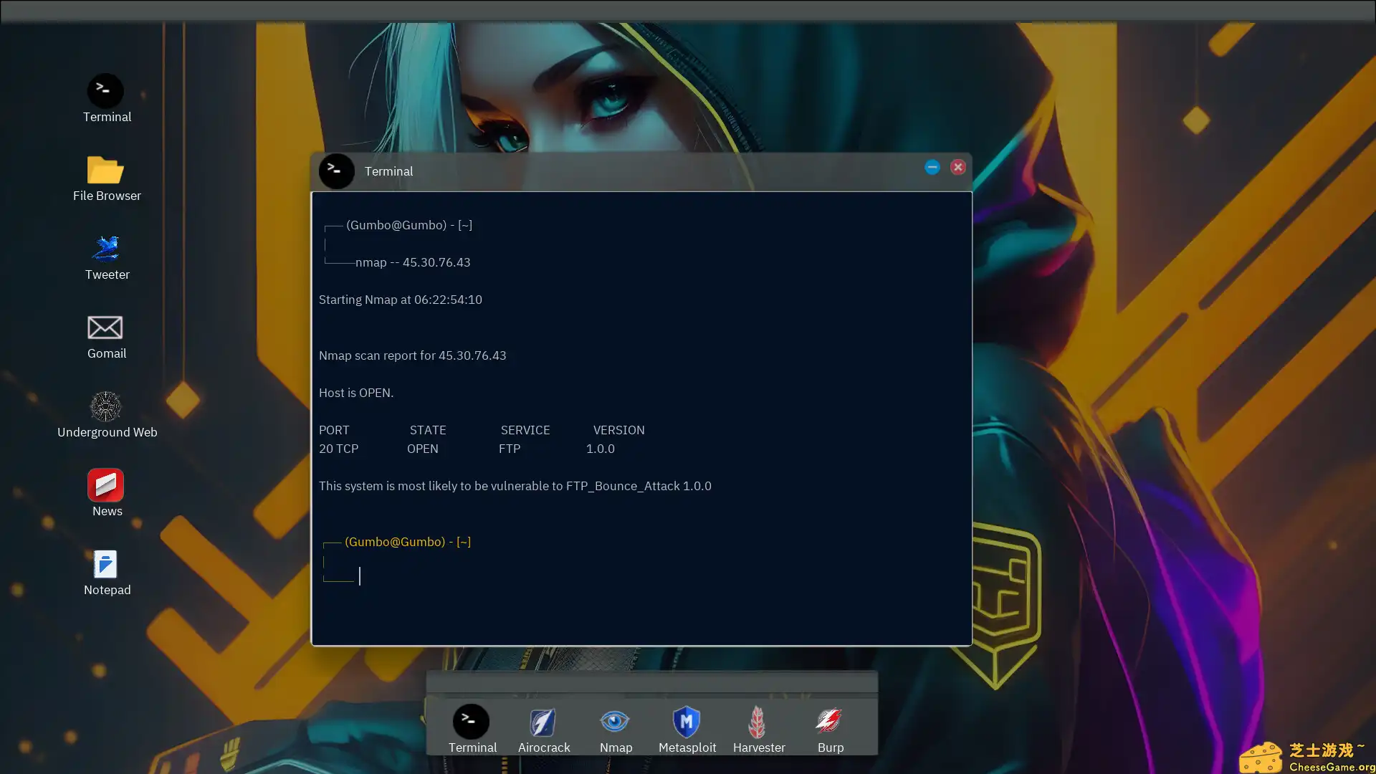
Task: Launch Notepad from the desktop
Action: 105,563
